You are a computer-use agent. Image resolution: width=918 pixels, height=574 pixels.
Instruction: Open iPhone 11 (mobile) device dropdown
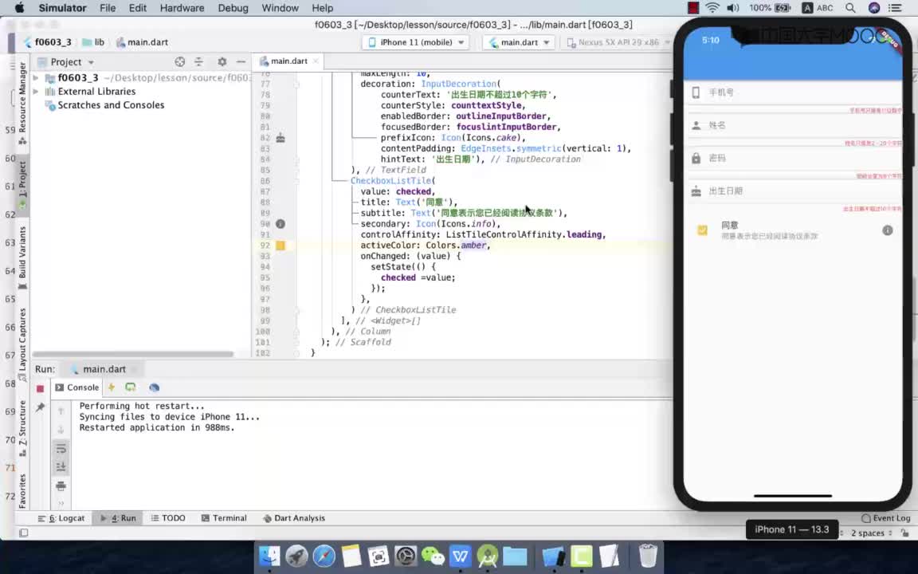click(x=416, y=42)
